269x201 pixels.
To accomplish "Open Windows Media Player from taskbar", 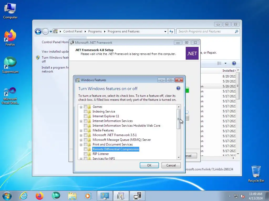I will tap(88, 196).
